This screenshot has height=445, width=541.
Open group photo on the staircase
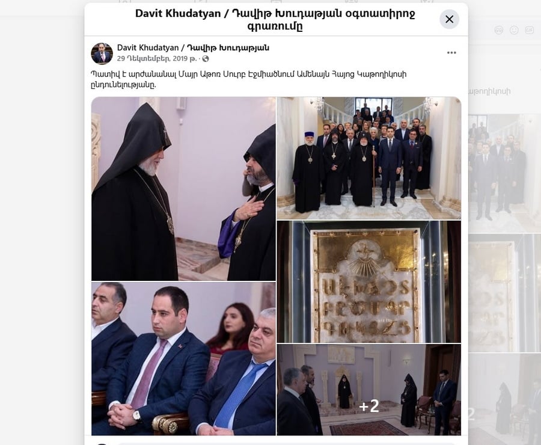pos(369,158)
